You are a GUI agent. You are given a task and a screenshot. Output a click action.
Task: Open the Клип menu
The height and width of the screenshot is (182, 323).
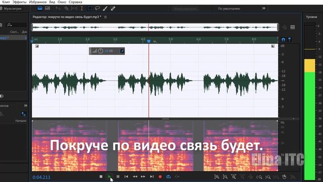point(6,2)
